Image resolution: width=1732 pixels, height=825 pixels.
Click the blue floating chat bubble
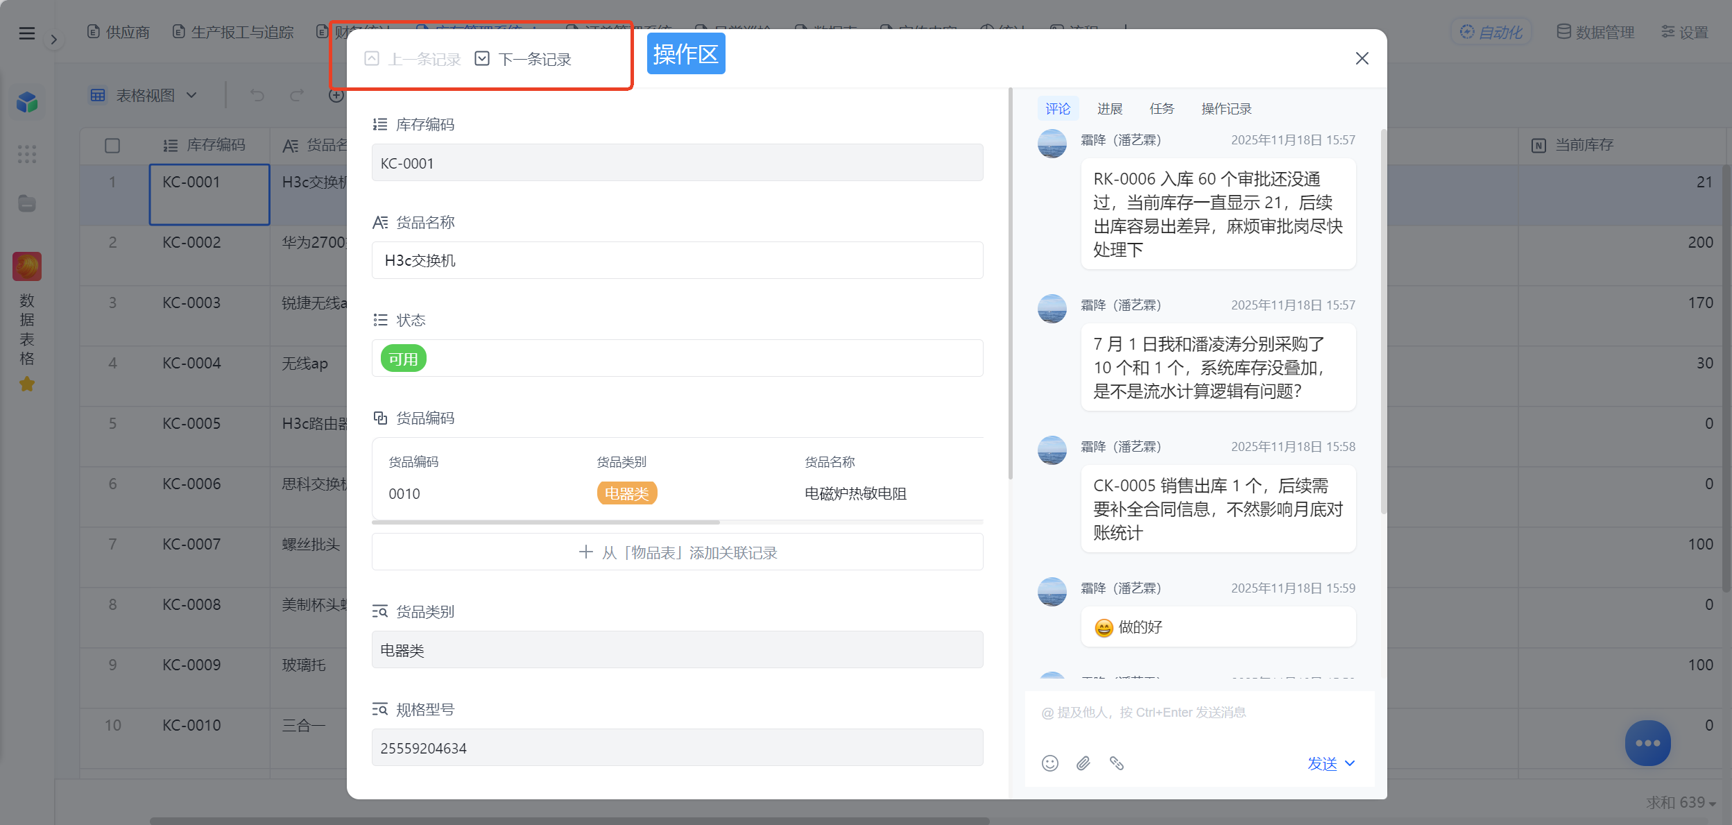click(1647, 743)
